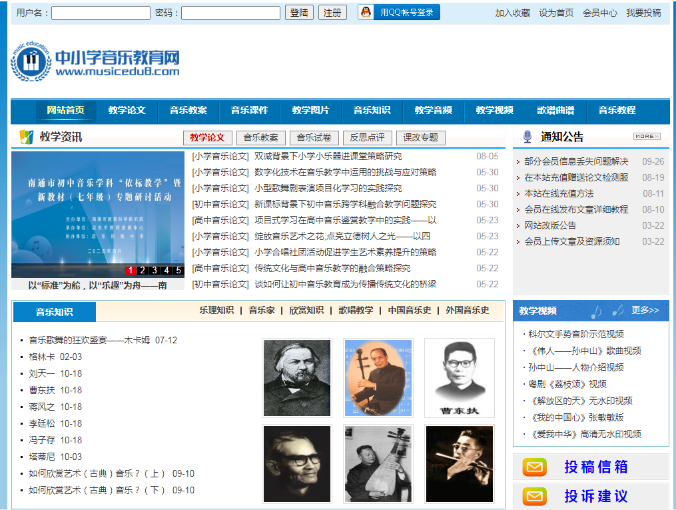Show more teaching videos via 更多>>

645,311
